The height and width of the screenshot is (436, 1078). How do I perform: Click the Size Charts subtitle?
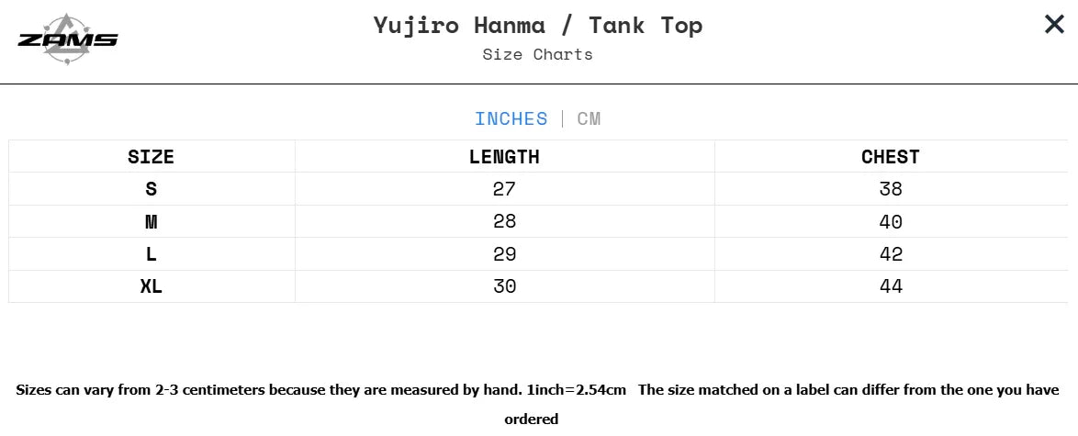[x=538, y=54]
